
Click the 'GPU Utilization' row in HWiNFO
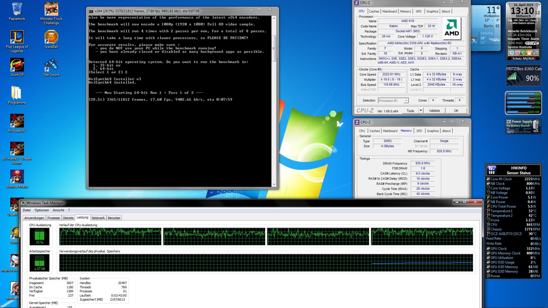[513, 258]
